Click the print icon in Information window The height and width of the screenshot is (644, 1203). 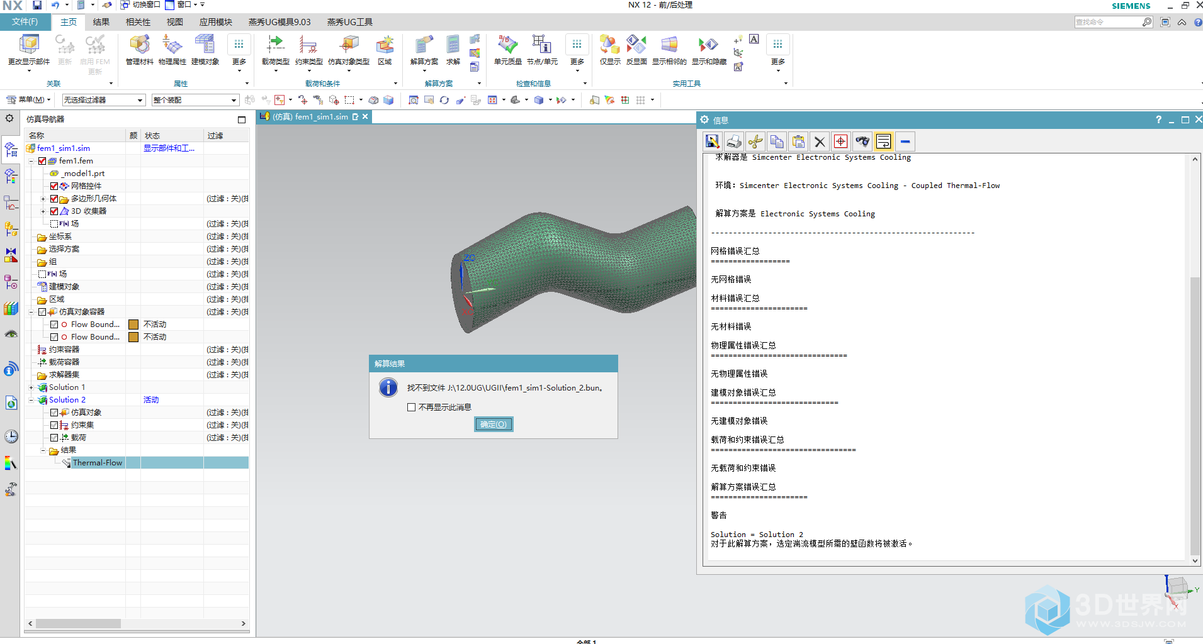pos(734,142)
